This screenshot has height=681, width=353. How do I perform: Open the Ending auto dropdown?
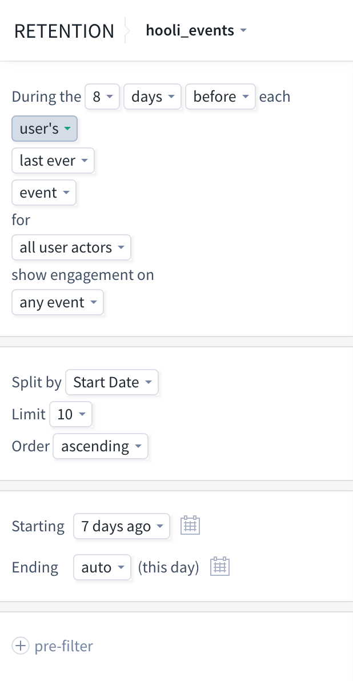102,567
